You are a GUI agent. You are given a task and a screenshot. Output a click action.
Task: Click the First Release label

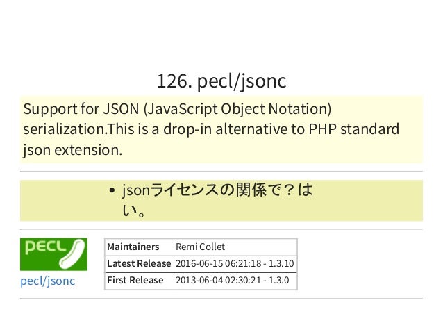tap(135, 280)
